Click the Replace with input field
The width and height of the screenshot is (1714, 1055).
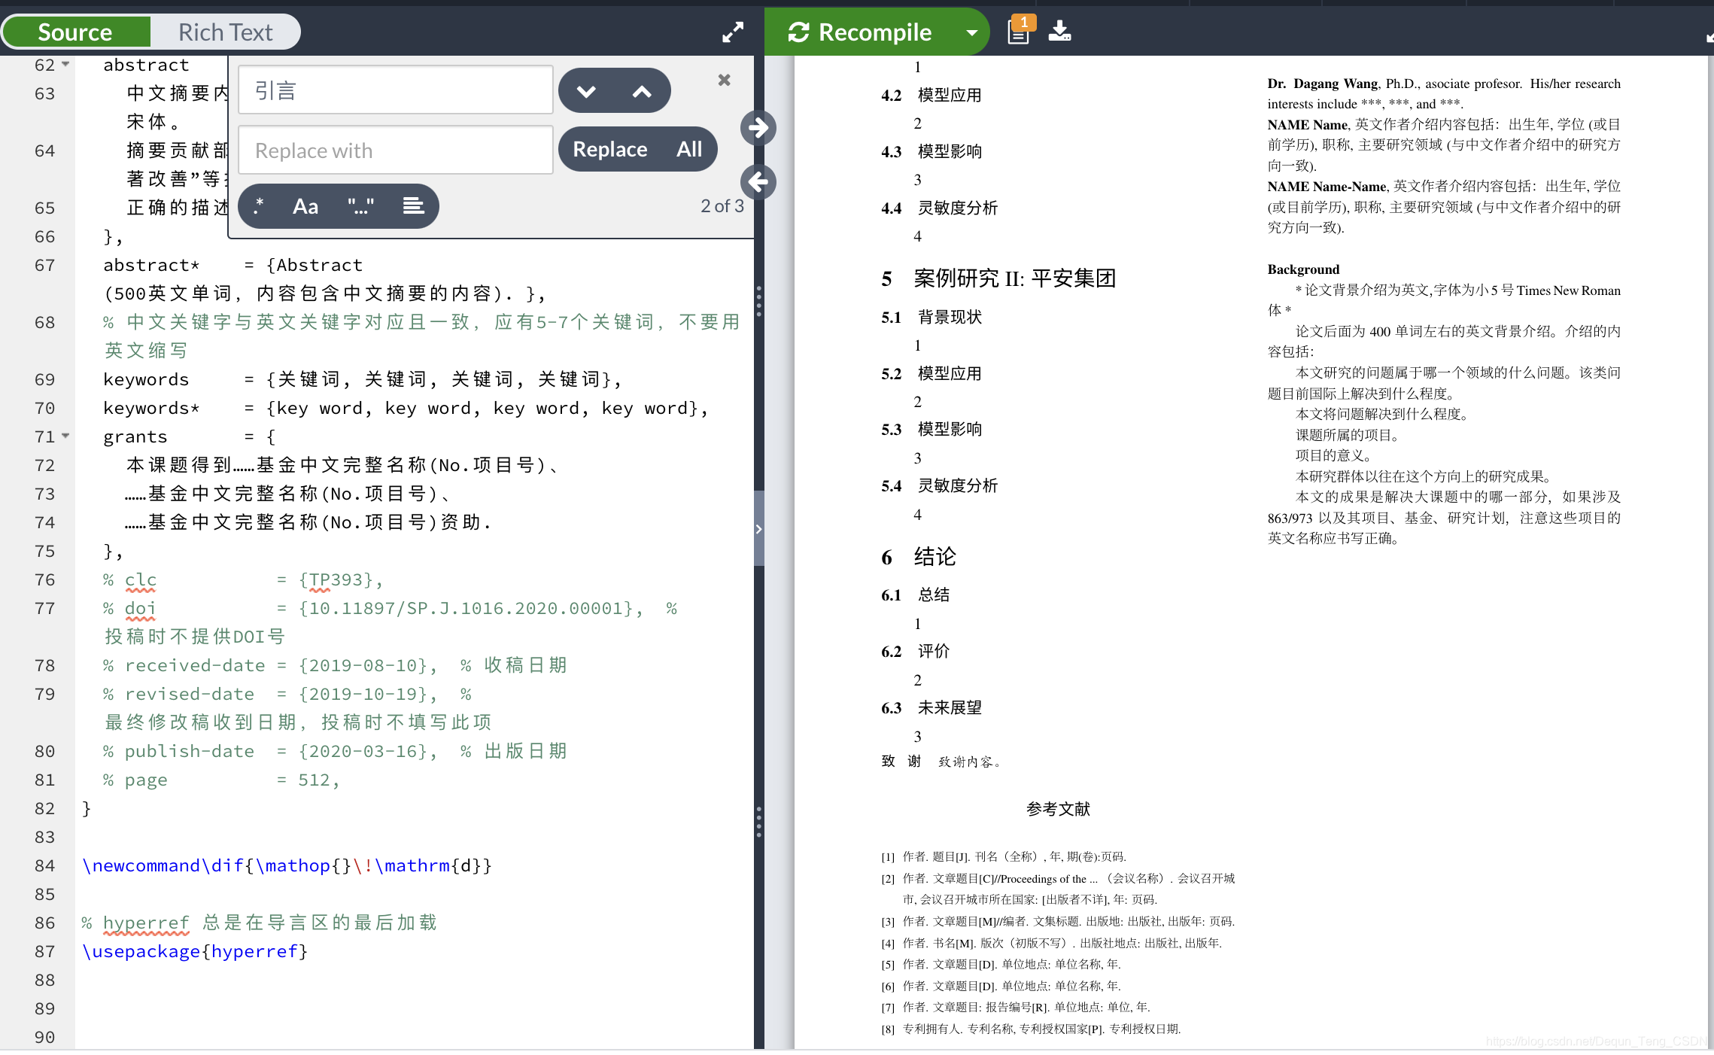[396, 150]
